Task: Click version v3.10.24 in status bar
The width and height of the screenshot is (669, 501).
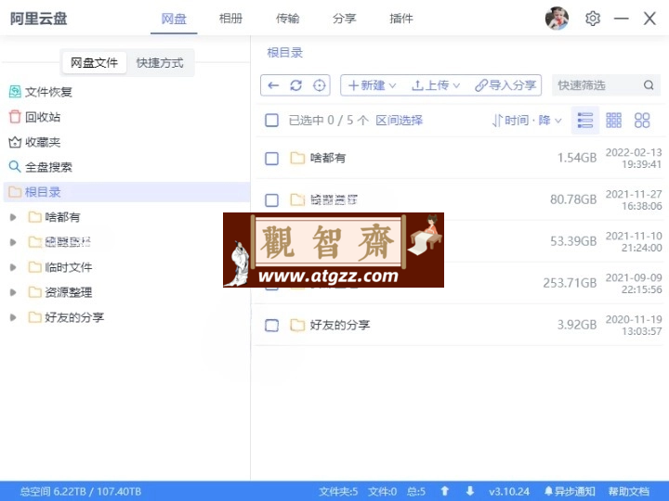Action: [x=509, y=492]
